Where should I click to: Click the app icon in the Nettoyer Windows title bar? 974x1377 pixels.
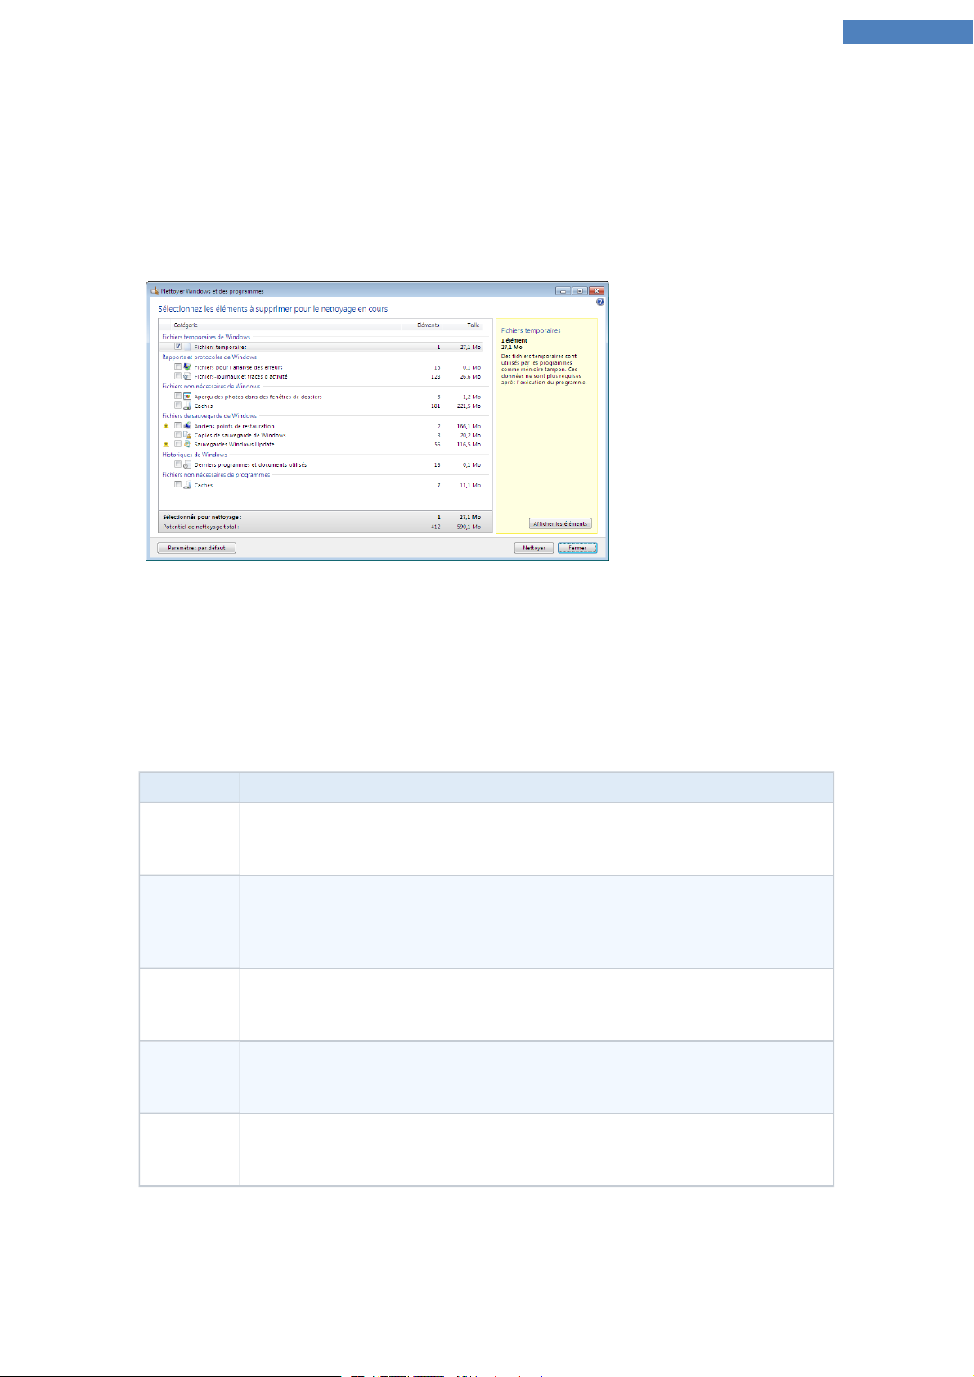pos(154,290)
